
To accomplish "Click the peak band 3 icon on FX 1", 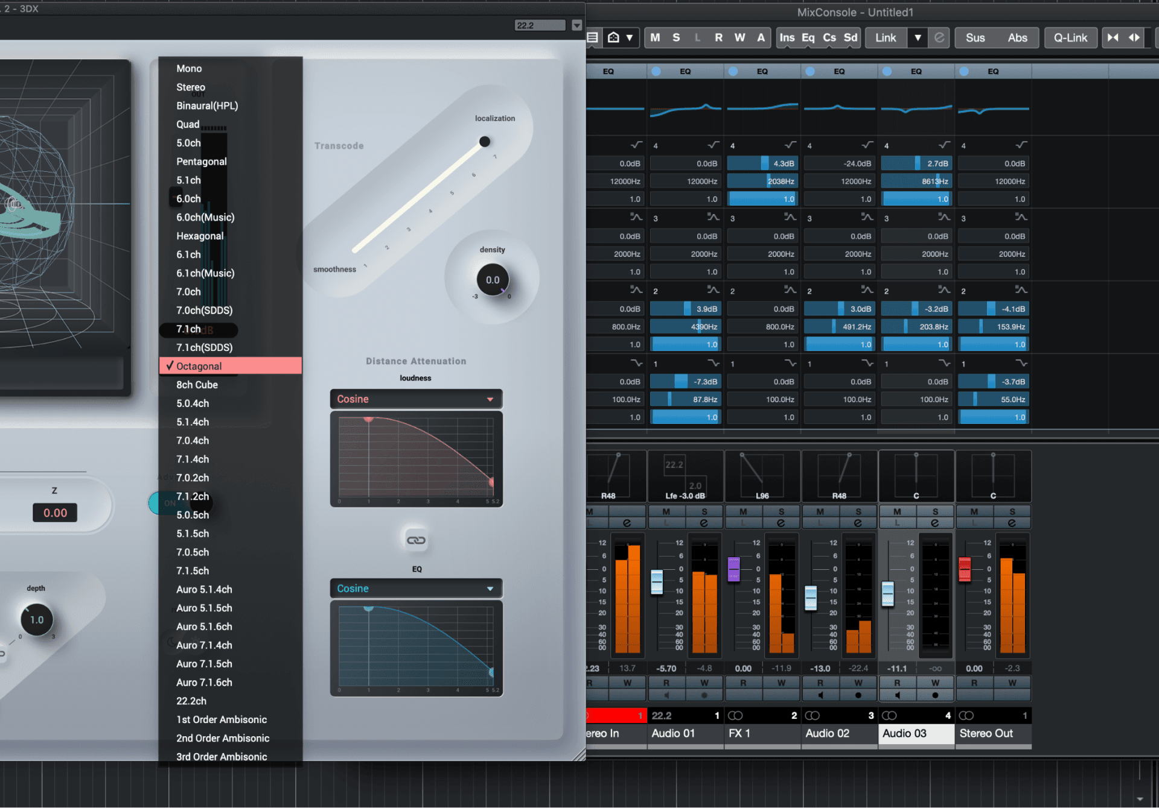I will click(790, 218).
